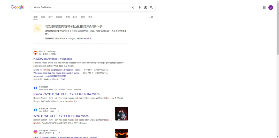Switch to the 图片 tab
The height and width of the screenshot is (138, 279).
click(x=51, y=17)
